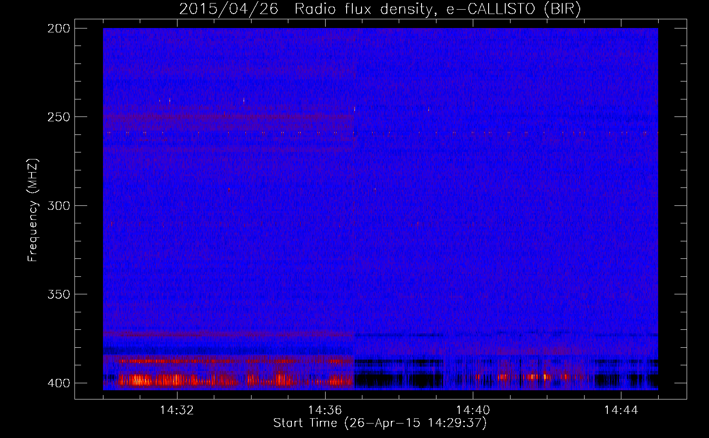The image size is (709, 438).
Task: Click the 14:44 time tick label
Action: click(x=621, y=410)
